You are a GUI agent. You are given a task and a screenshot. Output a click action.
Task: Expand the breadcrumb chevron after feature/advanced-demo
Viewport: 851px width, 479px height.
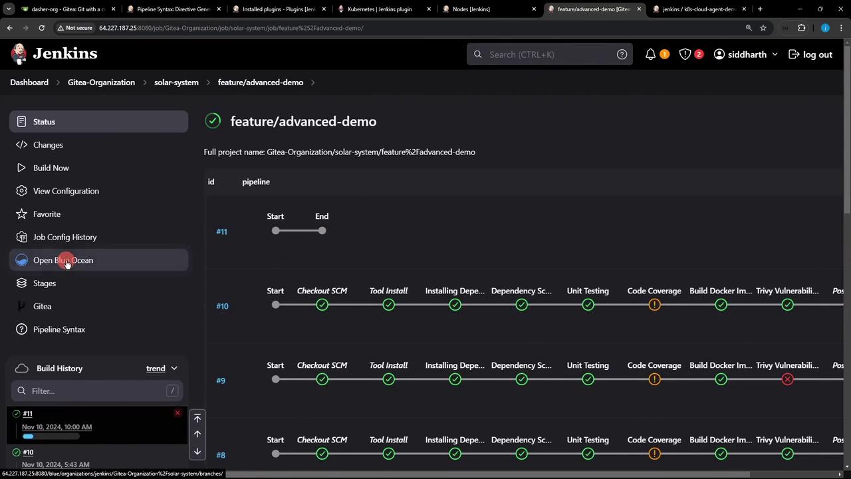(x=313, y=82)
